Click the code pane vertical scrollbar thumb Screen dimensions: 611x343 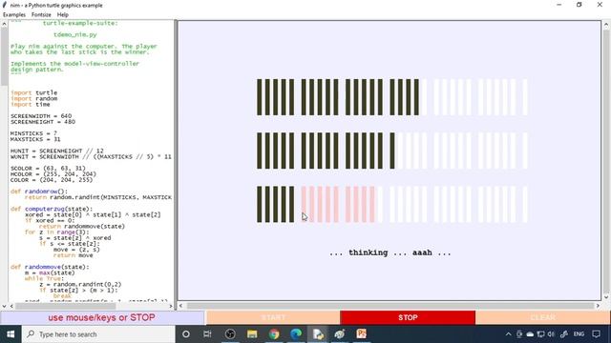click(4, 56)
